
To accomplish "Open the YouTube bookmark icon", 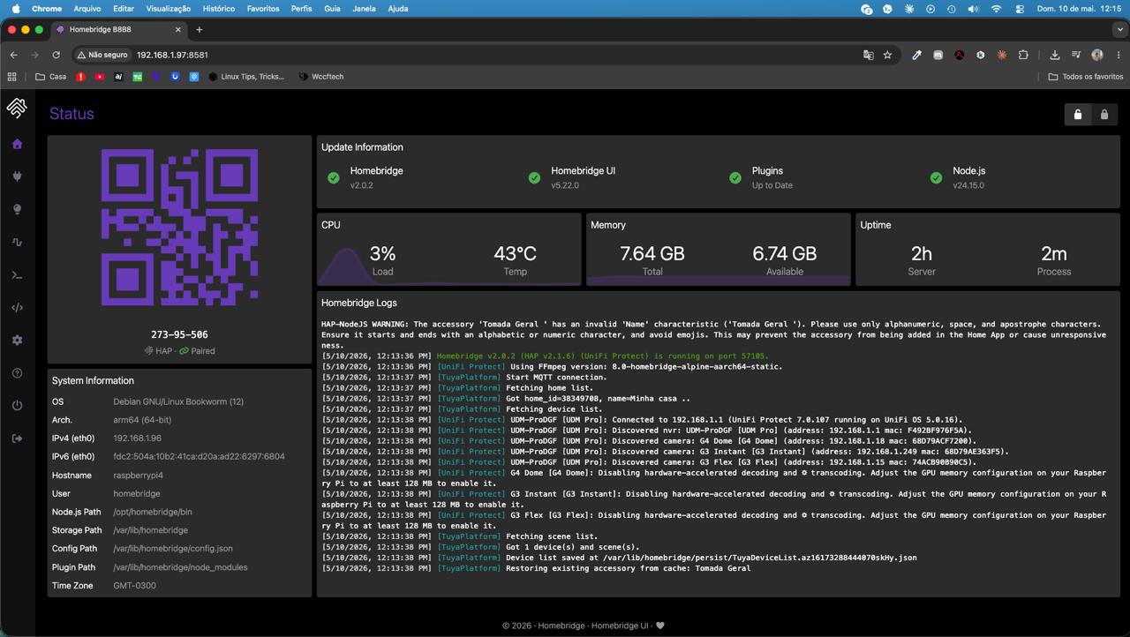I will click(100, 77).
